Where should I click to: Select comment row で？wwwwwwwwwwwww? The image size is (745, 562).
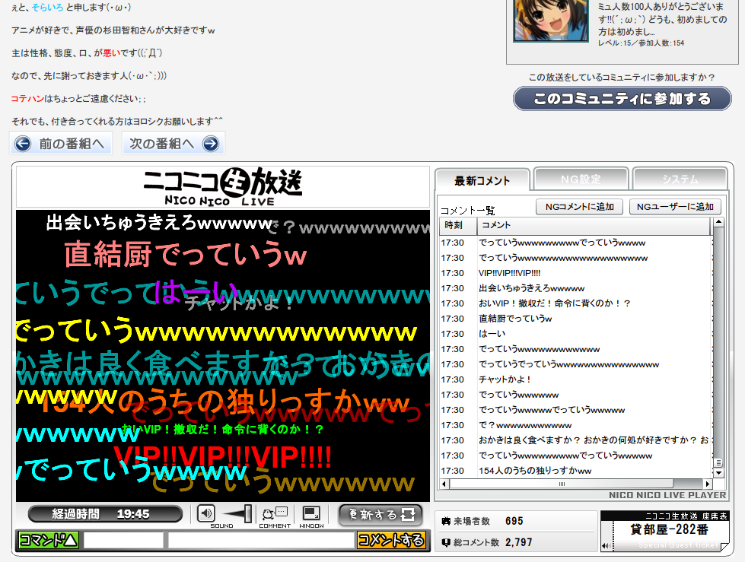click(576, 425)
